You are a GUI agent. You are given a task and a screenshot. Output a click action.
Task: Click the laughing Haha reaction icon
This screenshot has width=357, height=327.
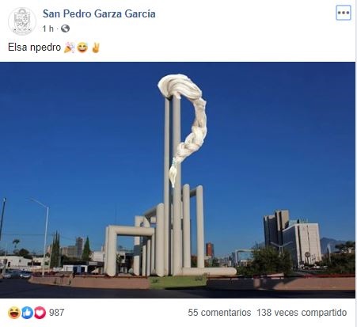[14, 313]
